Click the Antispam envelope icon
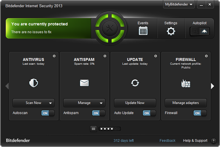 84,83
